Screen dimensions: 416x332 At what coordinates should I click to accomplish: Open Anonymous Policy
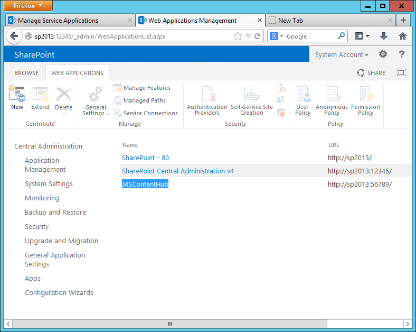point(332,101)
